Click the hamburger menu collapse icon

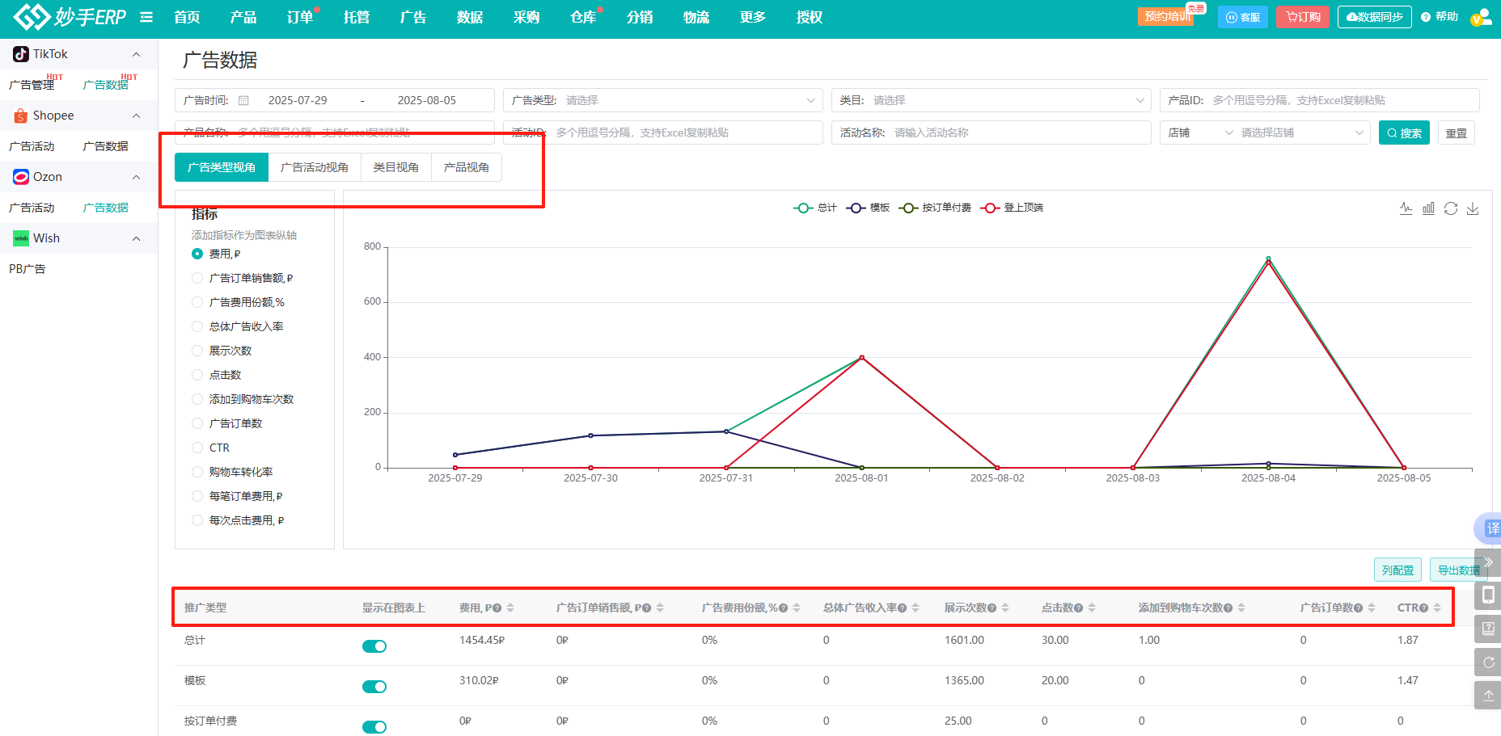point(146,17)
